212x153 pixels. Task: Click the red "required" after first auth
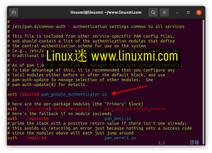click(x=29, y=94)
